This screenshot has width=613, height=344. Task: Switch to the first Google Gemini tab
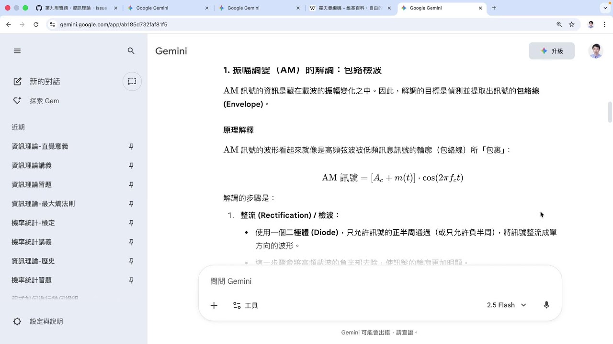tap(167, 8)
